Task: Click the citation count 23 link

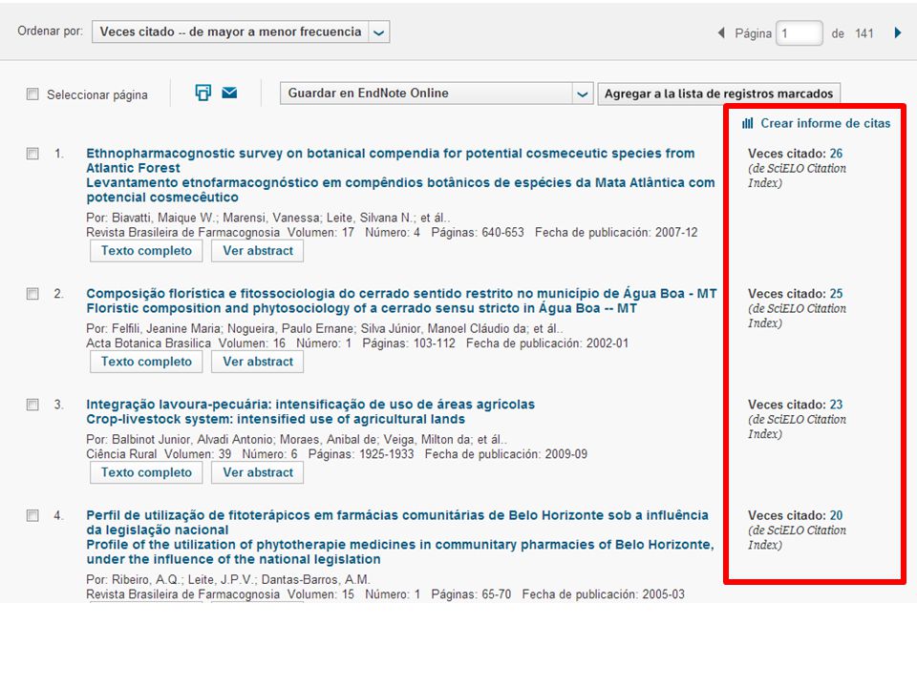Action: click(x=837, y=405)
